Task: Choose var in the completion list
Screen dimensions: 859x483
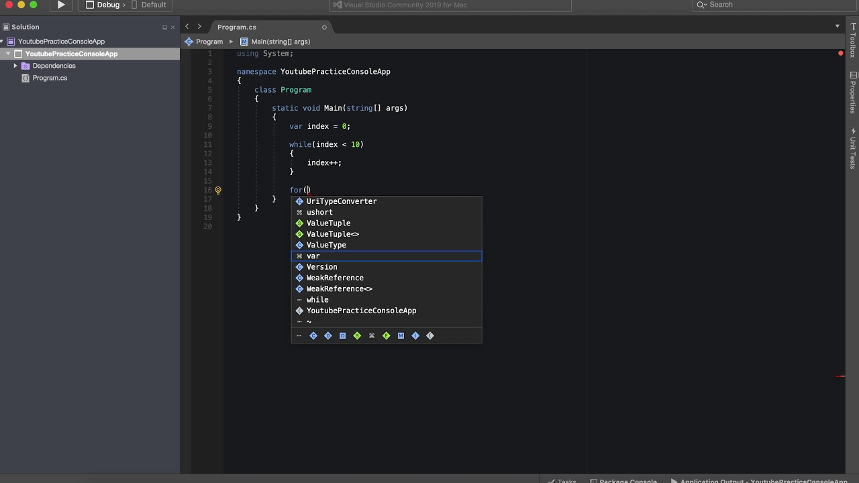Action: pyautogui.click(x=387, y=256)
